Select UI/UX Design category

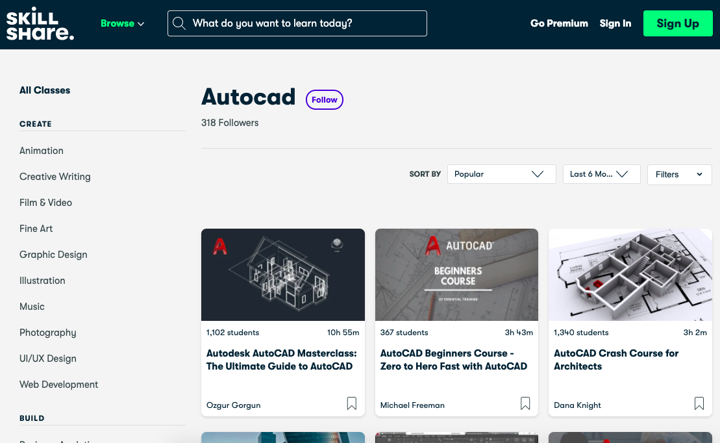(x=48, y=359)
